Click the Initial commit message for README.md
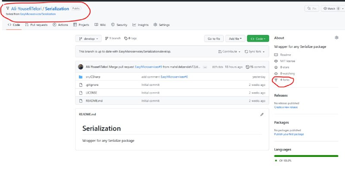 151,101
